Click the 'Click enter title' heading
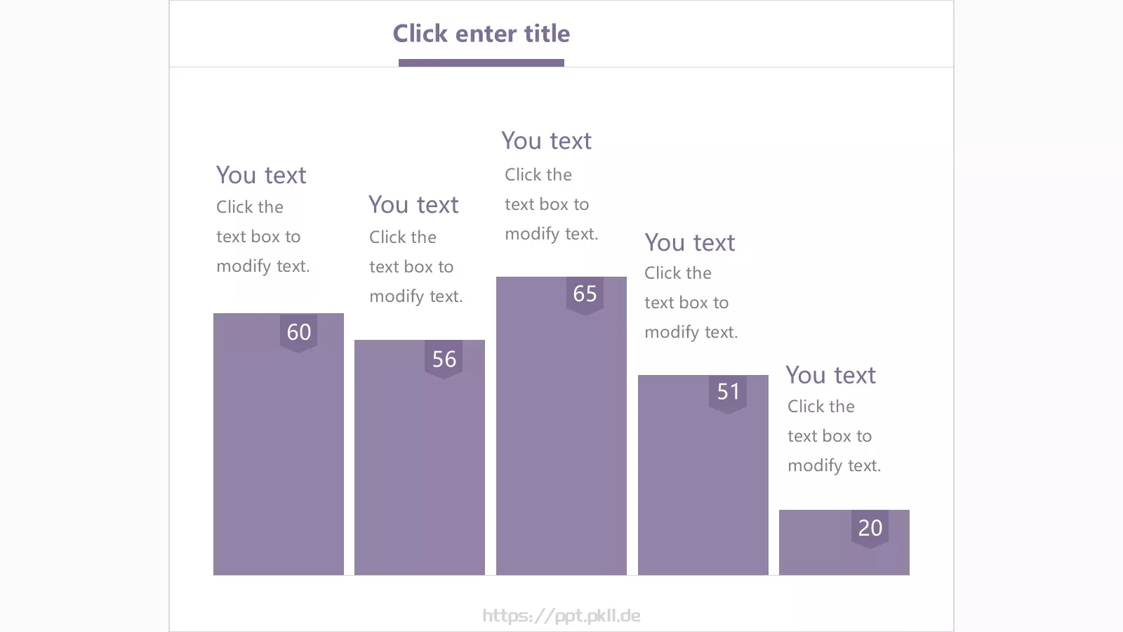Screen dimensions: 1123x632 [x=481, y=34]
